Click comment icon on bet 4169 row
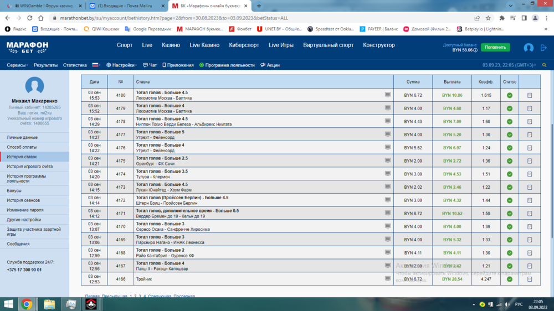The image size is (554, 311). 388,240
